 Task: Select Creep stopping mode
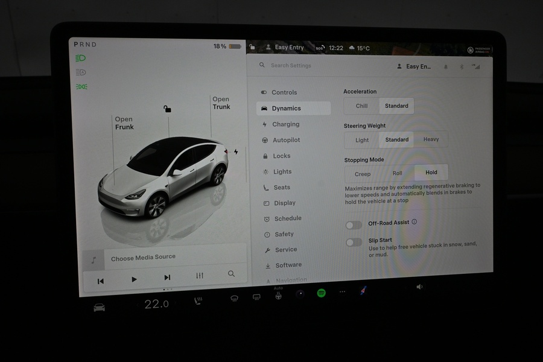pos(362,174)
